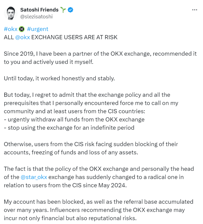The width and height of the screenshot is (203, 224).
Task: Open the #urgent hashtag feed
Action: tap(38, 29)
